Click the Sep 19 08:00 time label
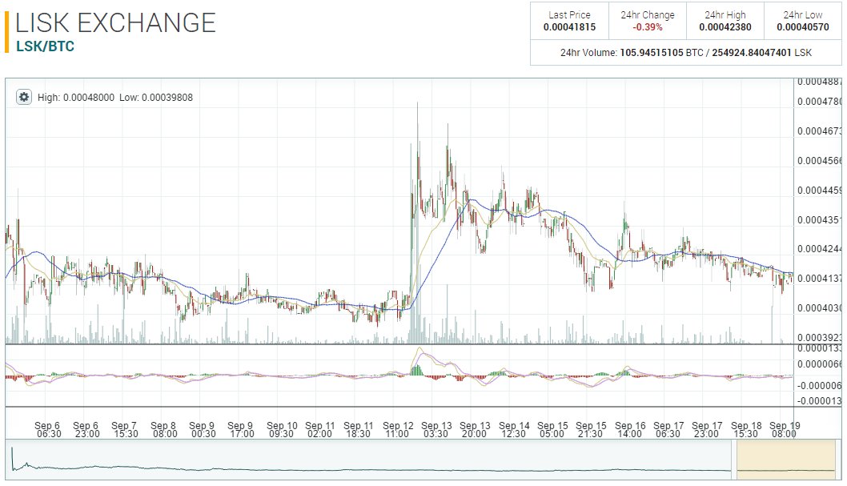 pos(784,430)
